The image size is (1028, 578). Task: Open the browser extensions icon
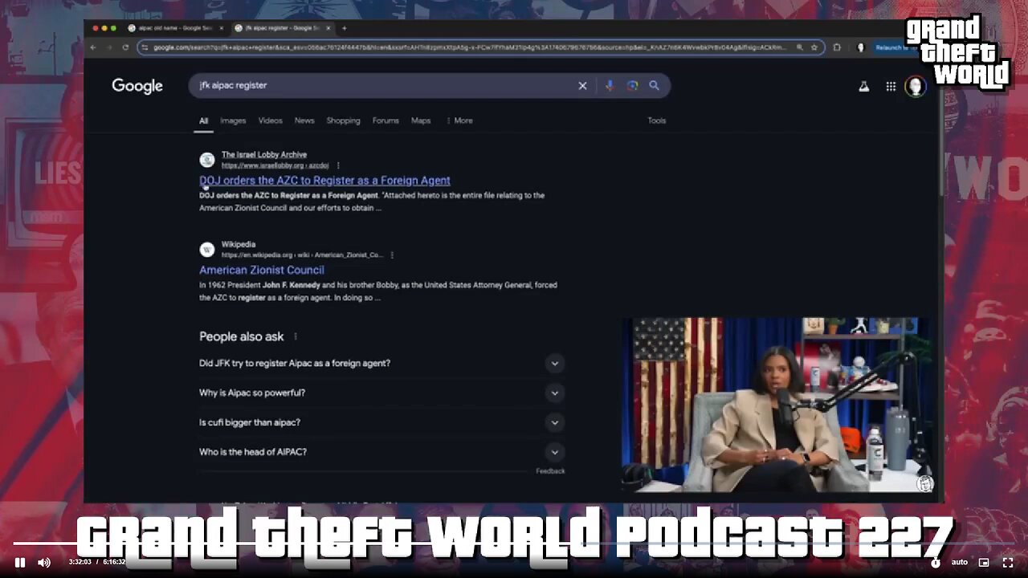click(837, 47)
